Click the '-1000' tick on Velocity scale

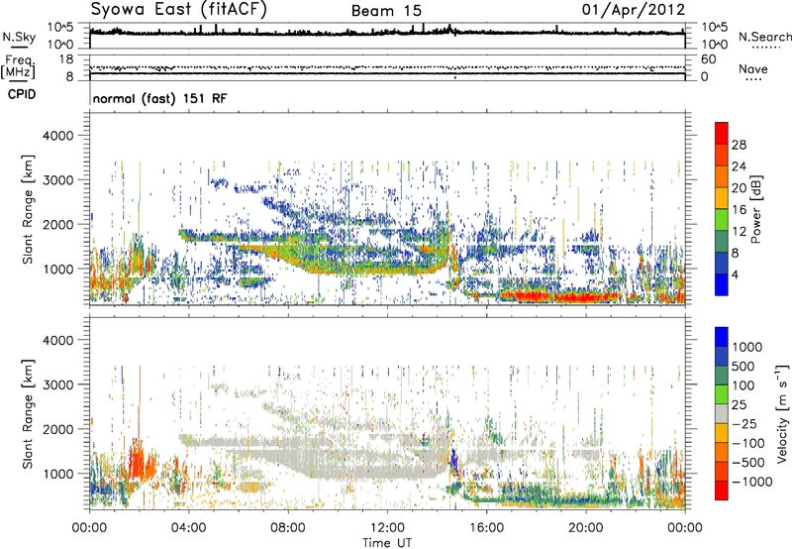click(x=751, y=482)
